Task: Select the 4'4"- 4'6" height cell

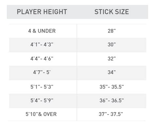Action: coord(42,59)
